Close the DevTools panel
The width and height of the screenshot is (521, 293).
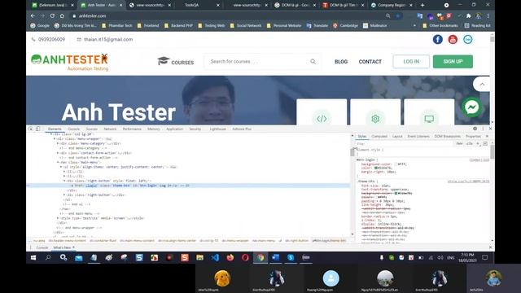(x=490, y=129)
